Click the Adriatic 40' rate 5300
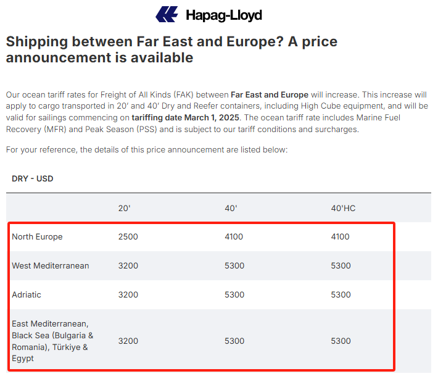Image resolution: width=438 pixels, height=379 pixels. point(234,295)
